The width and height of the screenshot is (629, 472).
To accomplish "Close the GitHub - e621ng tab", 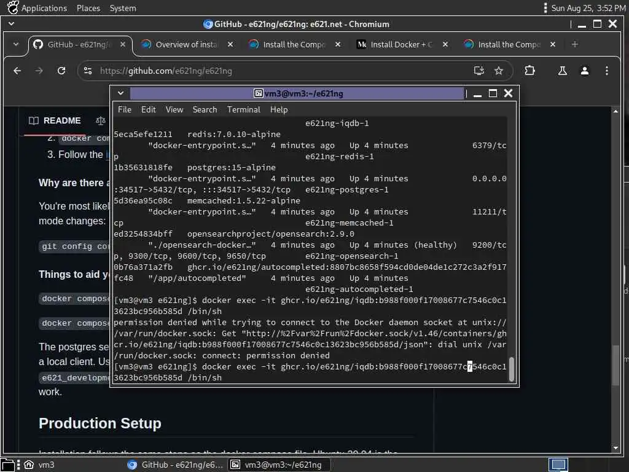I will tap(123, 44).
